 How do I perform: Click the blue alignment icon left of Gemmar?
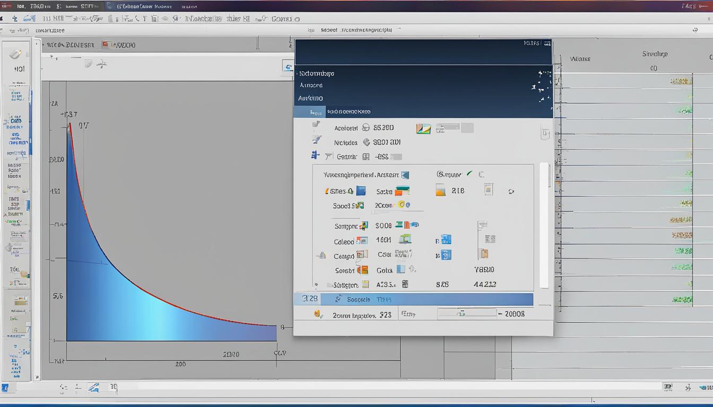[315, 156]
